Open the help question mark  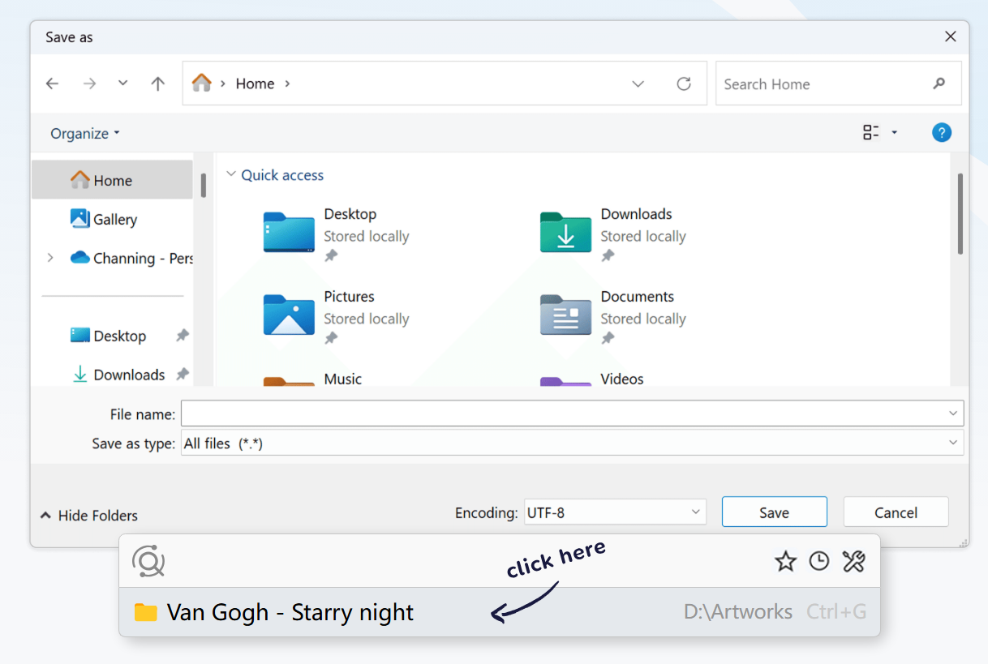942,132
